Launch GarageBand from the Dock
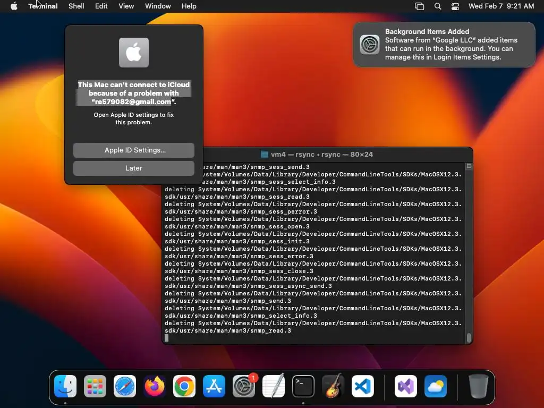This screenshot has height=408, width=544. 333,386
